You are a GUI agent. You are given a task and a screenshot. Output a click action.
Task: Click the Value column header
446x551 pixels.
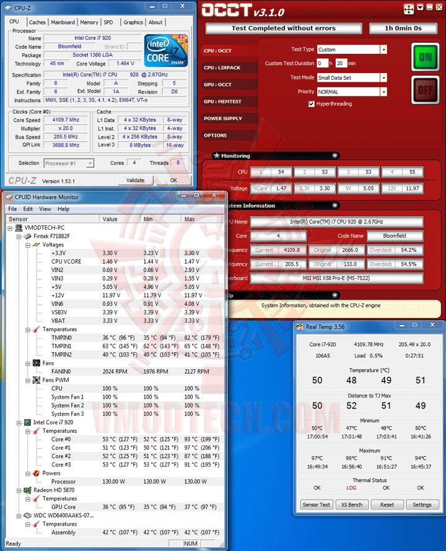click(x=120, y=219)
